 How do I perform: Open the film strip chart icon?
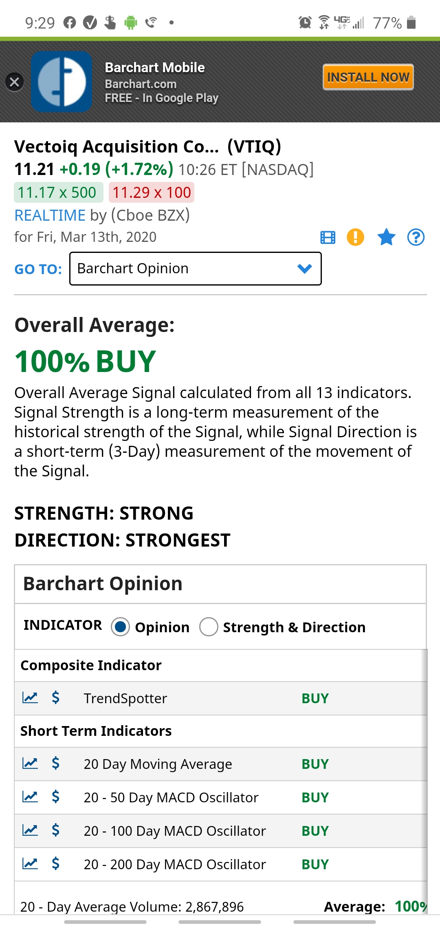click(328, 237)
